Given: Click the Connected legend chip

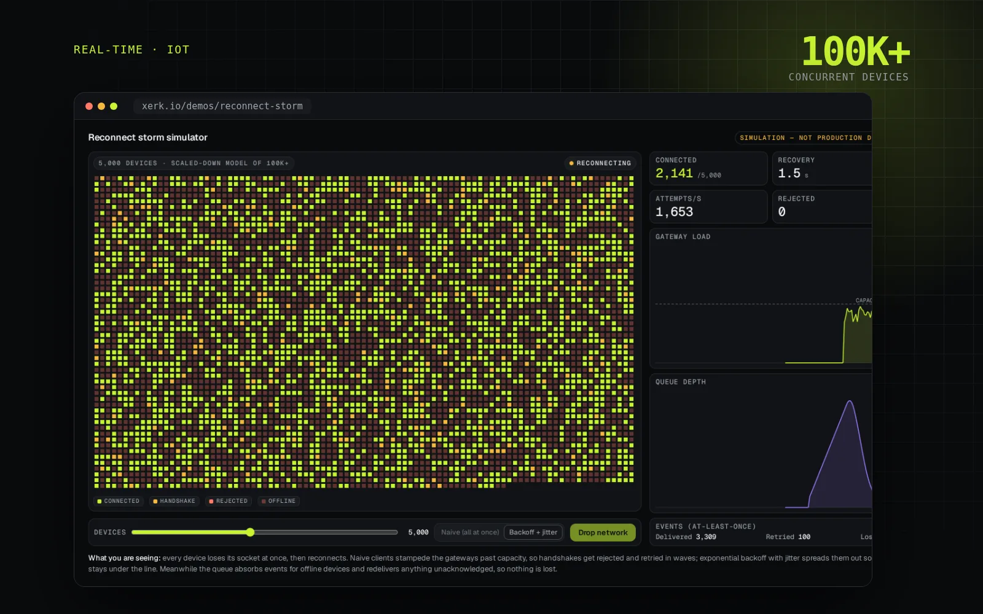Looking at the screenshot, I should [119, 501].
